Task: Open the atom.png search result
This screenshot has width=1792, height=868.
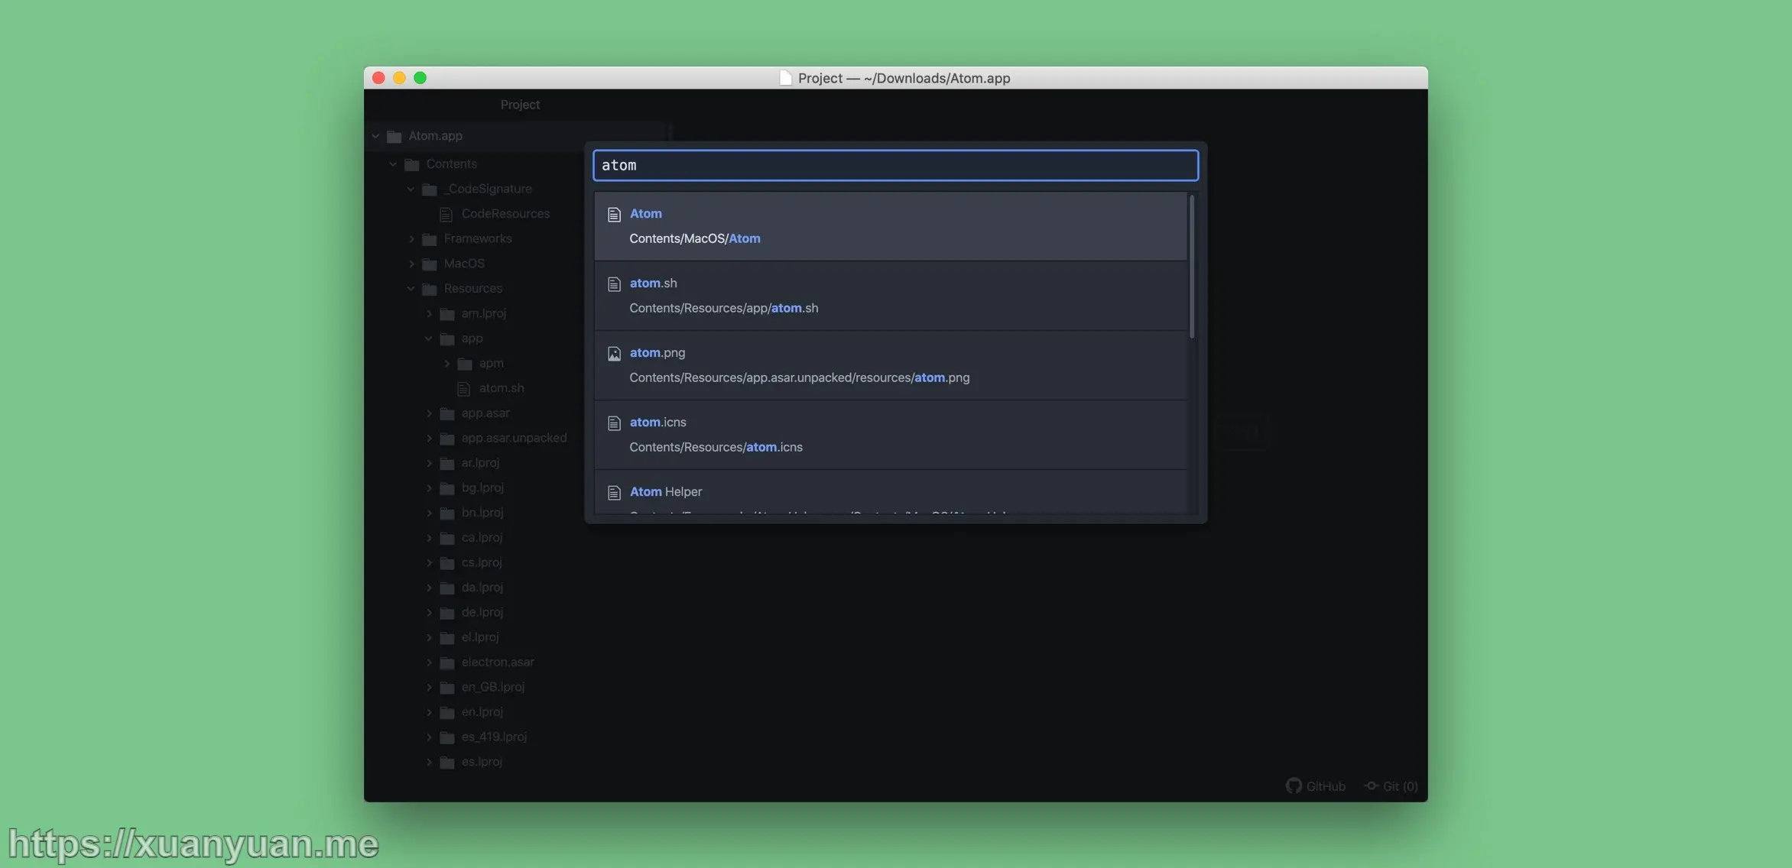Action: point(891,365)
